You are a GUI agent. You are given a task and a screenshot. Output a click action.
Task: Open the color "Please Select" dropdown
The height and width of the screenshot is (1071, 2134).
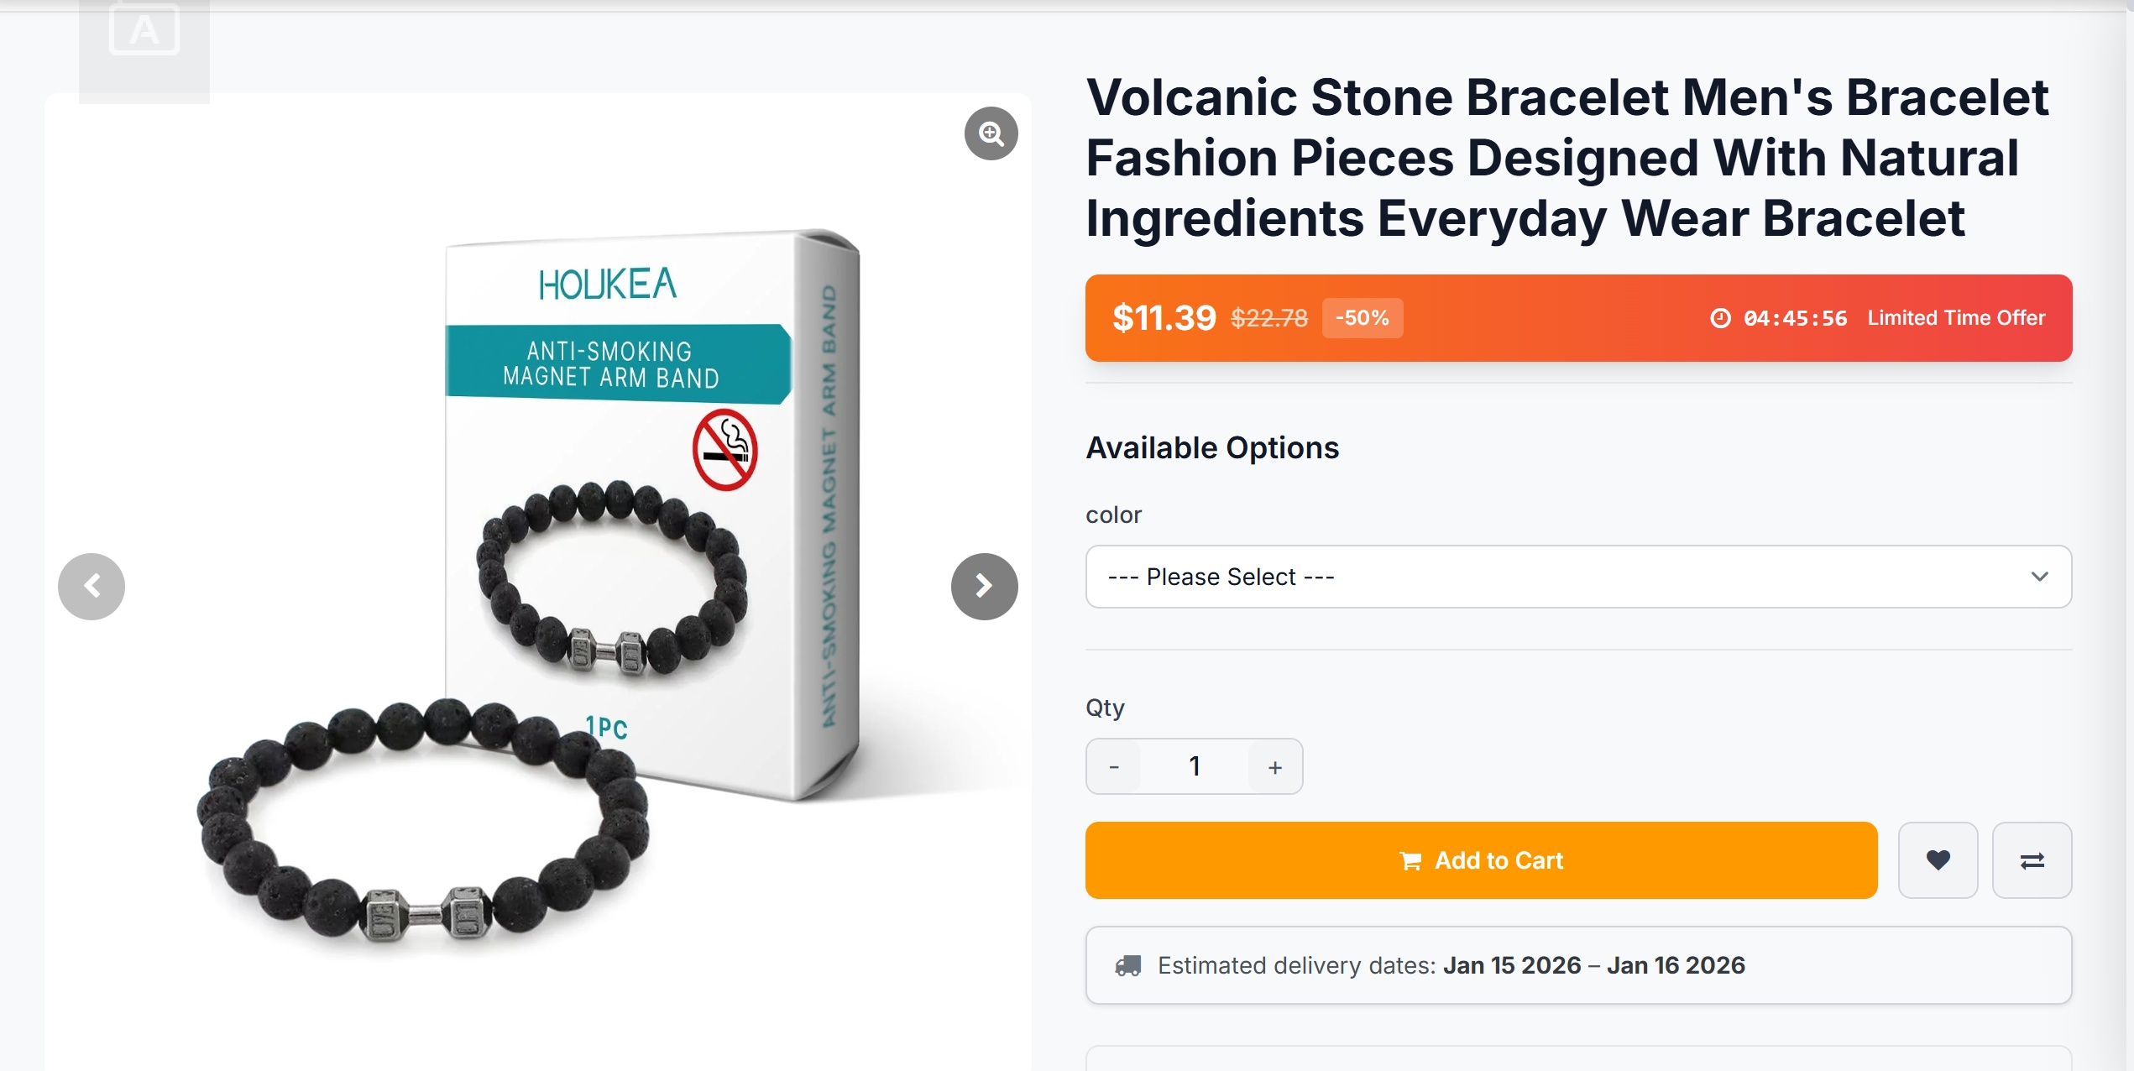pos(1578,577)
